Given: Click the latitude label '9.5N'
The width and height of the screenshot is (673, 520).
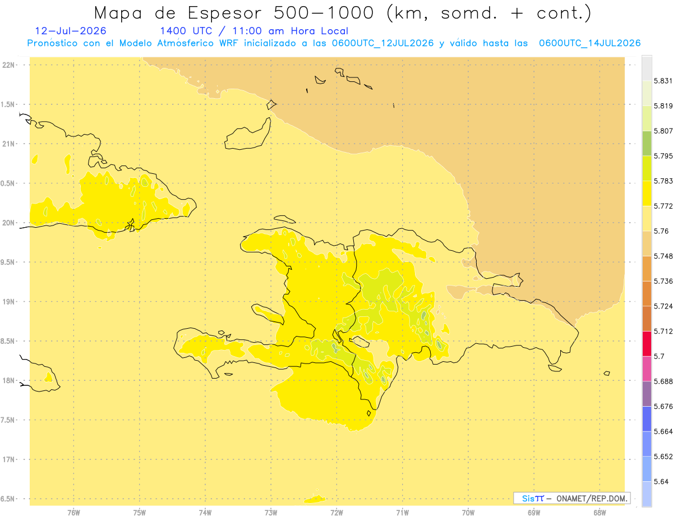Looking at the screenshot, I should point(8,263).
